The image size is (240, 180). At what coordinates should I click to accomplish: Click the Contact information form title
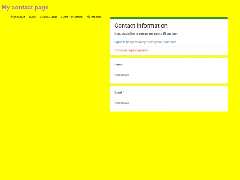pyautogui.click(x=141, y=26)
